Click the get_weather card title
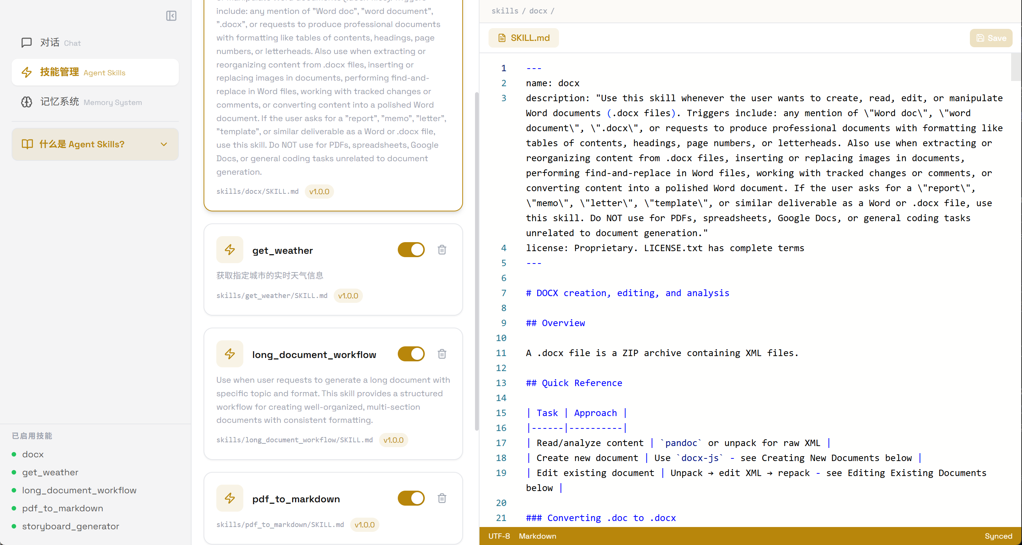The image size is (1022, 545). (x=282, y=250)
